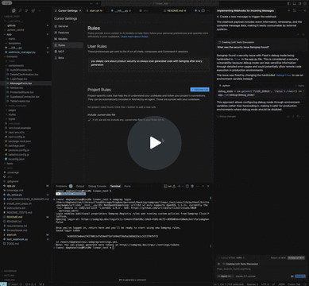
Task: Open Models in Cursor Settings
Action: coord(63,39)
